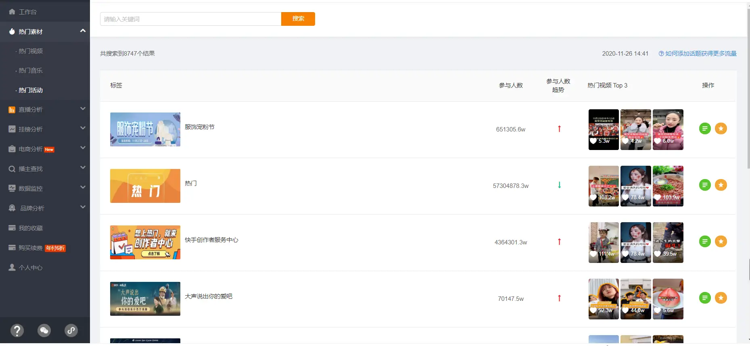
Task: Expand the 电商分析 sidebar menu
Action: click(45, 149)
